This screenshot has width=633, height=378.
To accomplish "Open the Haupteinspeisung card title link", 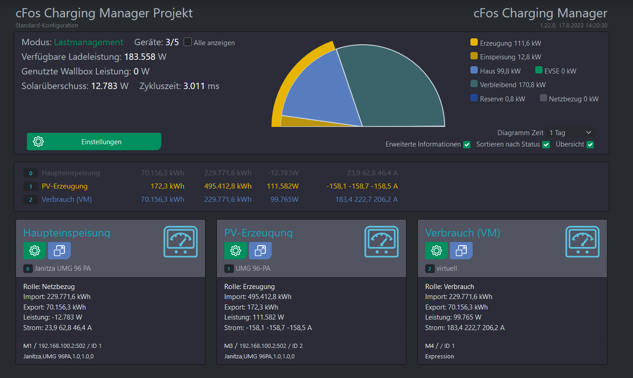I will pos(67,233).
